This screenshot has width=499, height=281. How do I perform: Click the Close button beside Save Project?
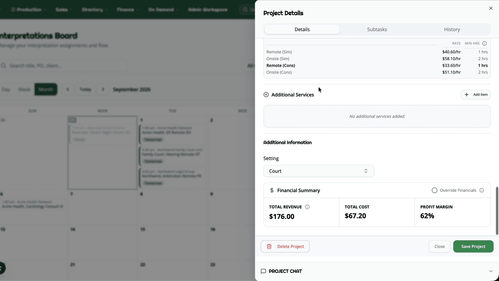[x=440, y=246]
